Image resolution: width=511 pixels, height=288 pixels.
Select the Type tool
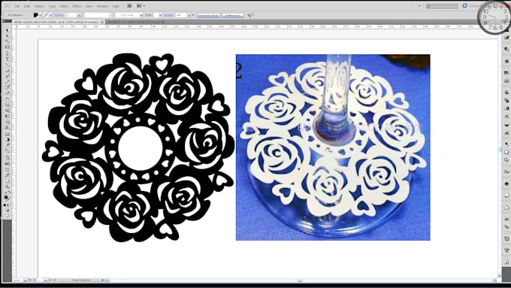click(8, 59)
